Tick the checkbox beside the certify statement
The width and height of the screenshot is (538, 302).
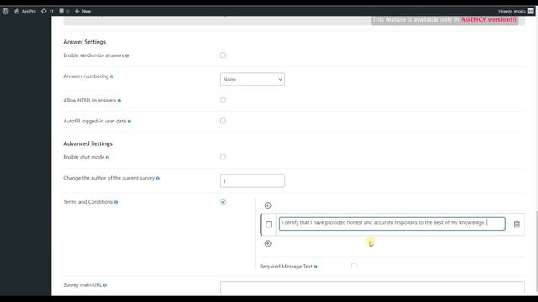coord(269,225)
